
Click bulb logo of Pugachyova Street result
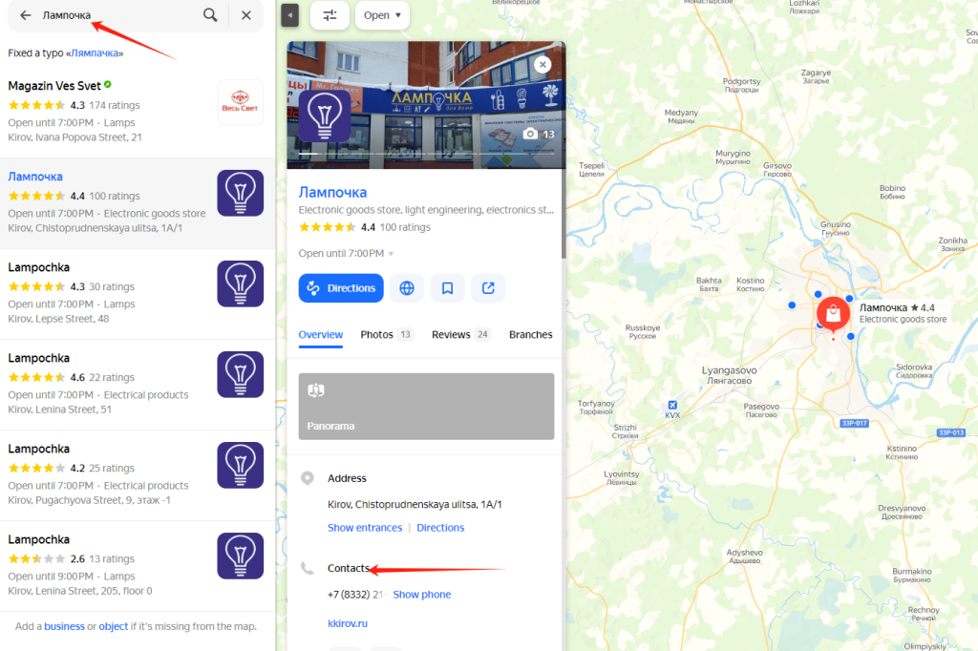(240, 465)
